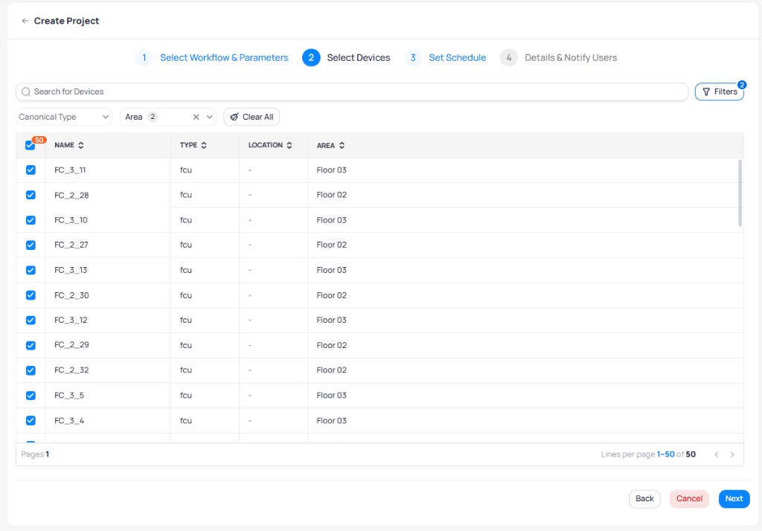The width and height of the screenshot is (762, 531).
Task: Clear the Area filter with its X icon
Action: 196,117
